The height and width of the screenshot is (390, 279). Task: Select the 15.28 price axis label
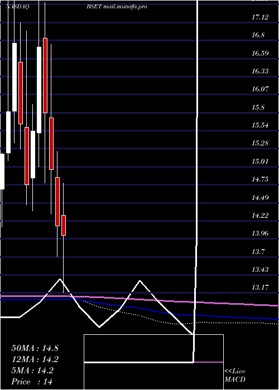pos(261,143)
